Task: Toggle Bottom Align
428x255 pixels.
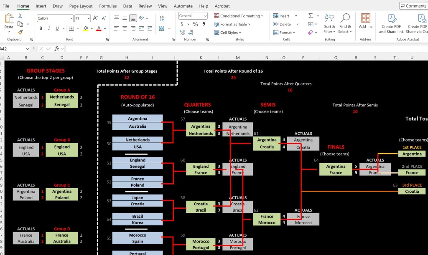Action: (x=133, y=18)
